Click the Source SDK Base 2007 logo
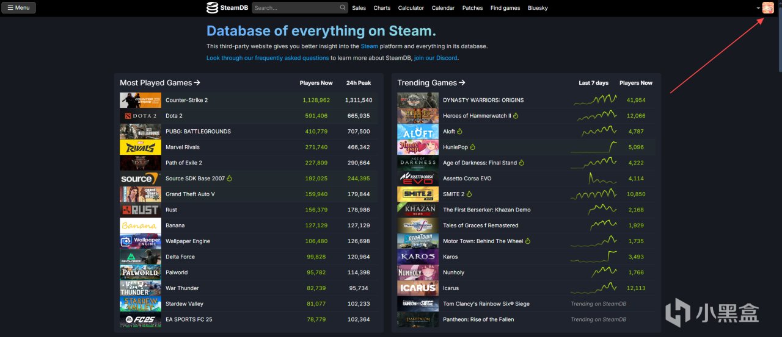 (141, 179)
